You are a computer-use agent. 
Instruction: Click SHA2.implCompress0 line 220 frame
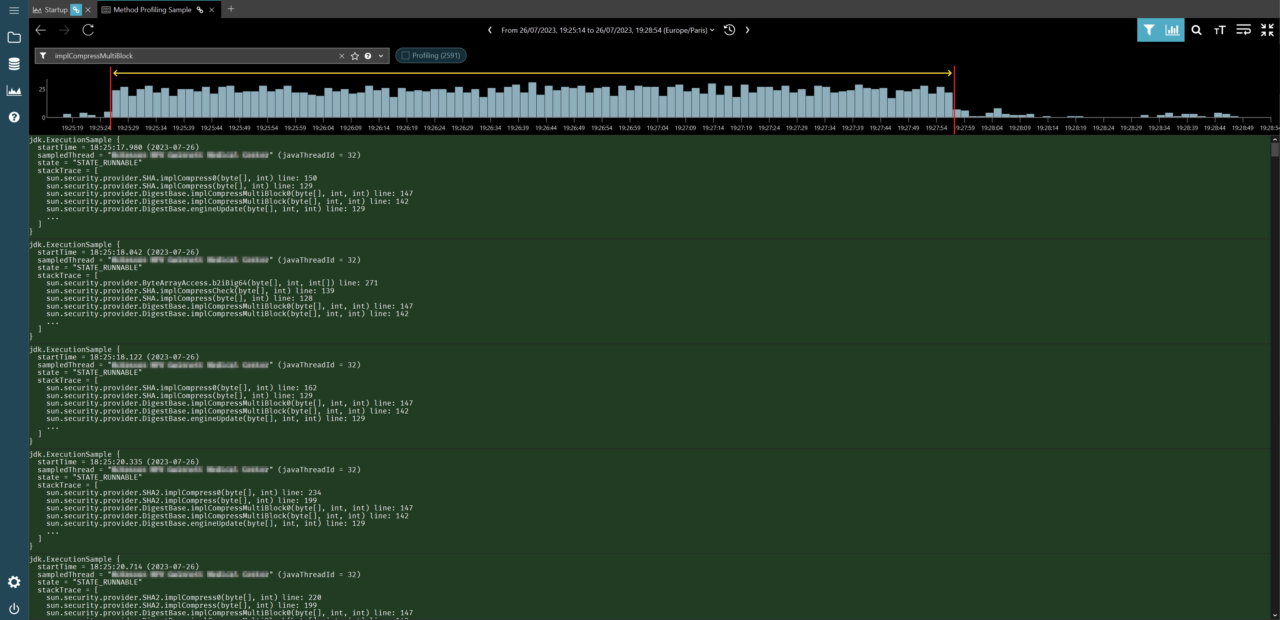coord(184,598)
